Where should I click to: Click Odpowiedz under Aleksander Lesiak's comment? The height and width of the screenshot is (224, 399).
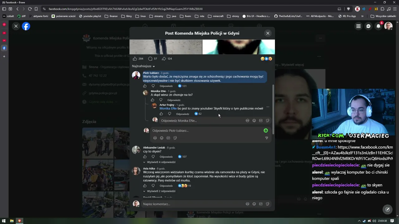(x=166, y=157)
